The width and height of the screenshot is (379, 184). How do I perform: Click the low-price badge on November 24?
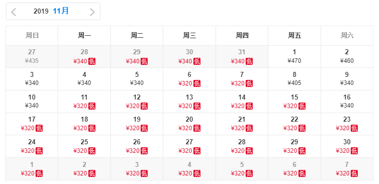pyautogui.click(x=39, y=151)
